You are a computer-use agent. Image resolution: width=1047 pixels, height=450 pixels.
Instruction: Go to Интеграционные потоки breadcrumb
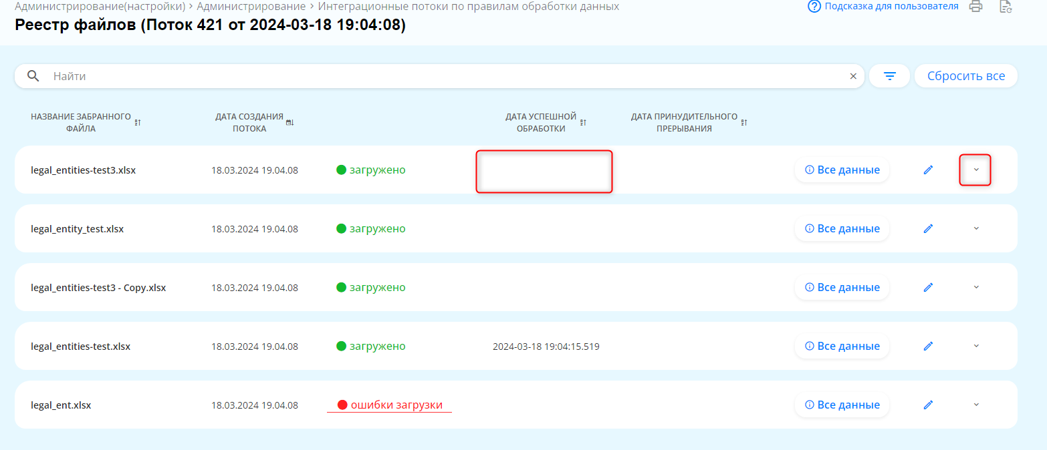tap(468, 7)
